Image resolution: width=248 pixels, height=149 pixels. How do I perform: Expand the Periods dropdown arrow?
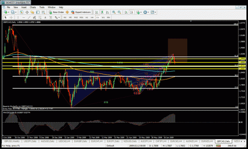[x=148, y=12]
